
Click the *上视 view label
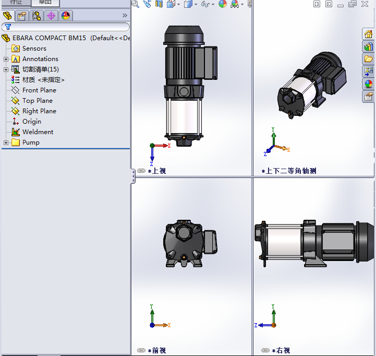tap(157, 171)
